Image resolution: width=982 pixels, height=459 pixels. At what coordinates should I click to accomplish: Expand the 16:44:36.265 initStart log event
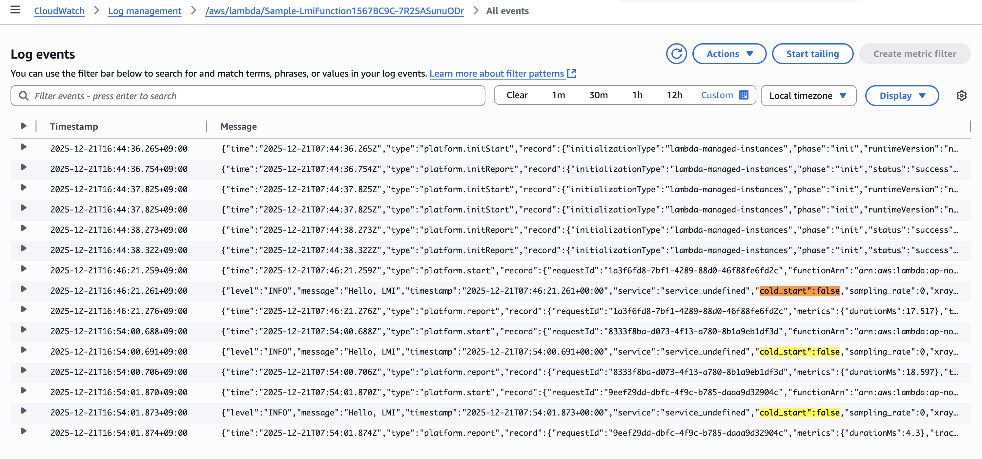[24, 147]
